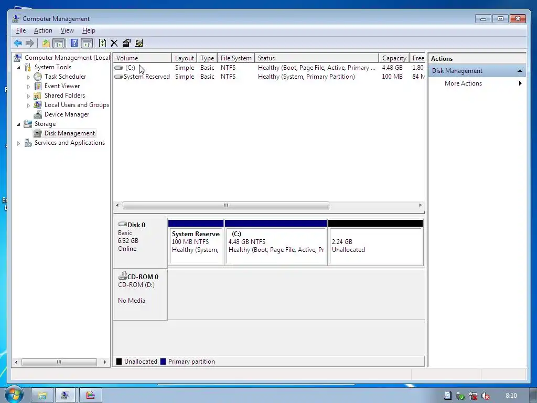Sort by Type column header
This screenshot has height=403, width=537.
tap(207, 58)
